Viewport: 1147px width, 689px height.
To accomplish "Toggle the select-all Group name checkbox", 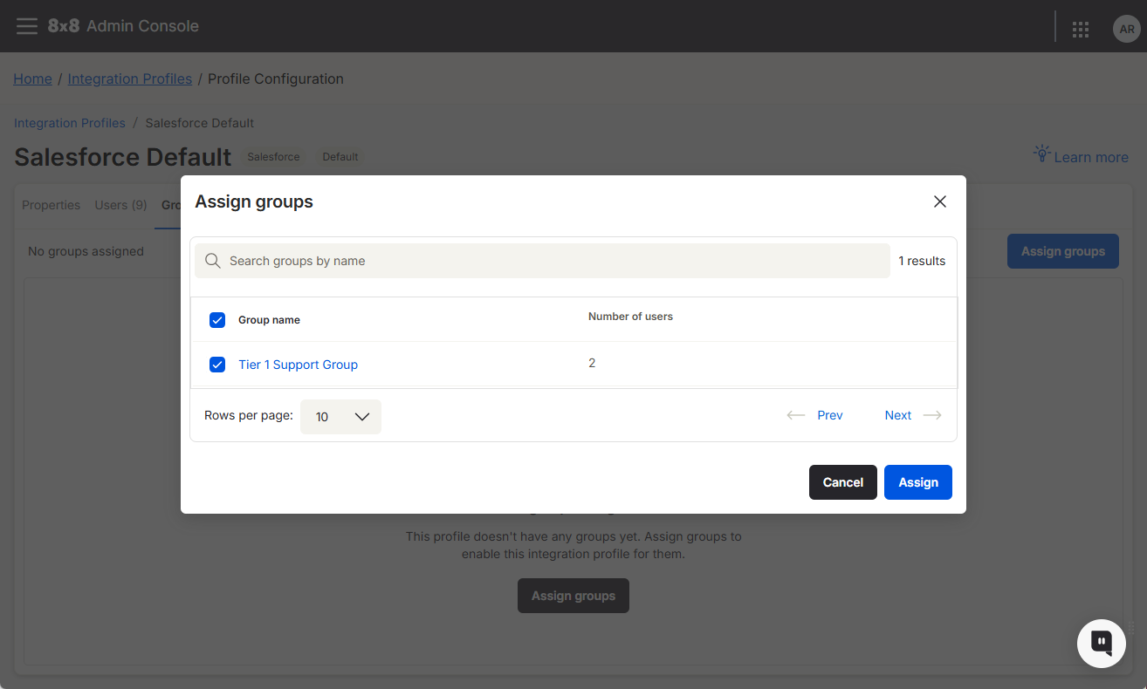I will click(218, 320).
